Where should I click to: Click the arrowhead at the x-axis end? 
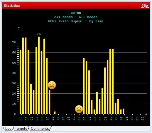click(146, 114)
